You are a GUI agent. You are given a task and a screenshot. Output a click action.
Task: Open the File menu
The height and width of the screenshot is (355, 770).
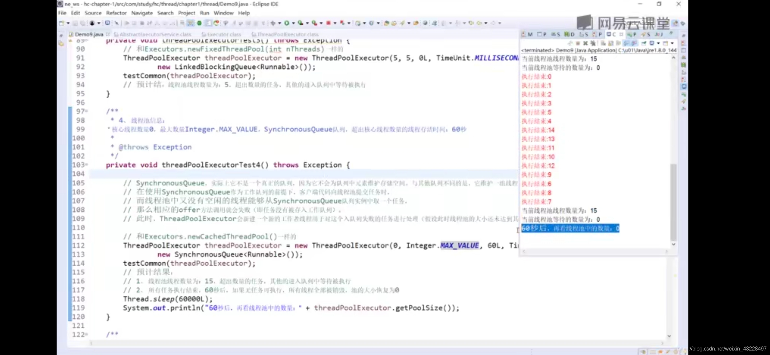[62, 13]
